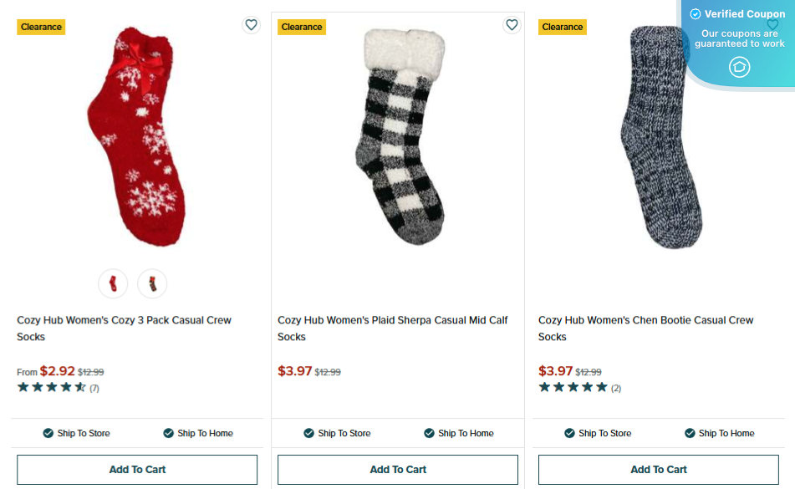Click Clearance badge on the Plaid Sherpa socks

click(x=302, y=27)
